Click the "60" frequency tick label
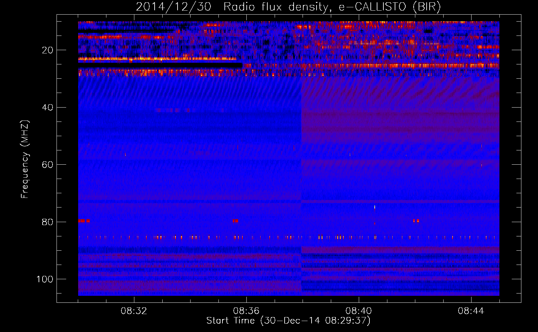This screenshot has height=332, width=538. click(48, 165)
